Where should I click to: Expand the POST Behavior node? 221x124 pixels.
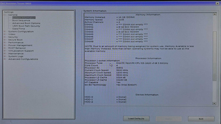coord(4,48)
